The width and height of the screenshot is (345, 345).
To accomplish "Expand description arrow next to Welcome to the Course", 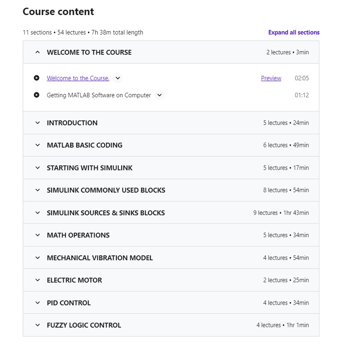I will tap(118, 78).
